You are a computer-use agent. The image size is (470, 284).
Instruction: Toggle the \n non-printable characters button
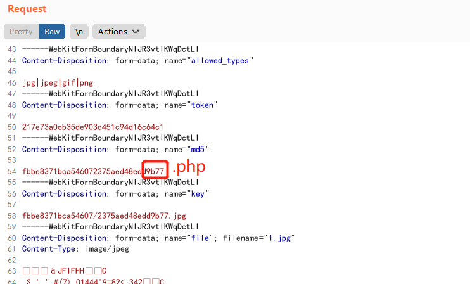tap(79, 32)
